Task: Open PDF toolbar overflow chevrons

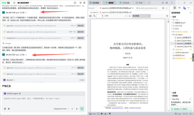Action: pos(167,16)
